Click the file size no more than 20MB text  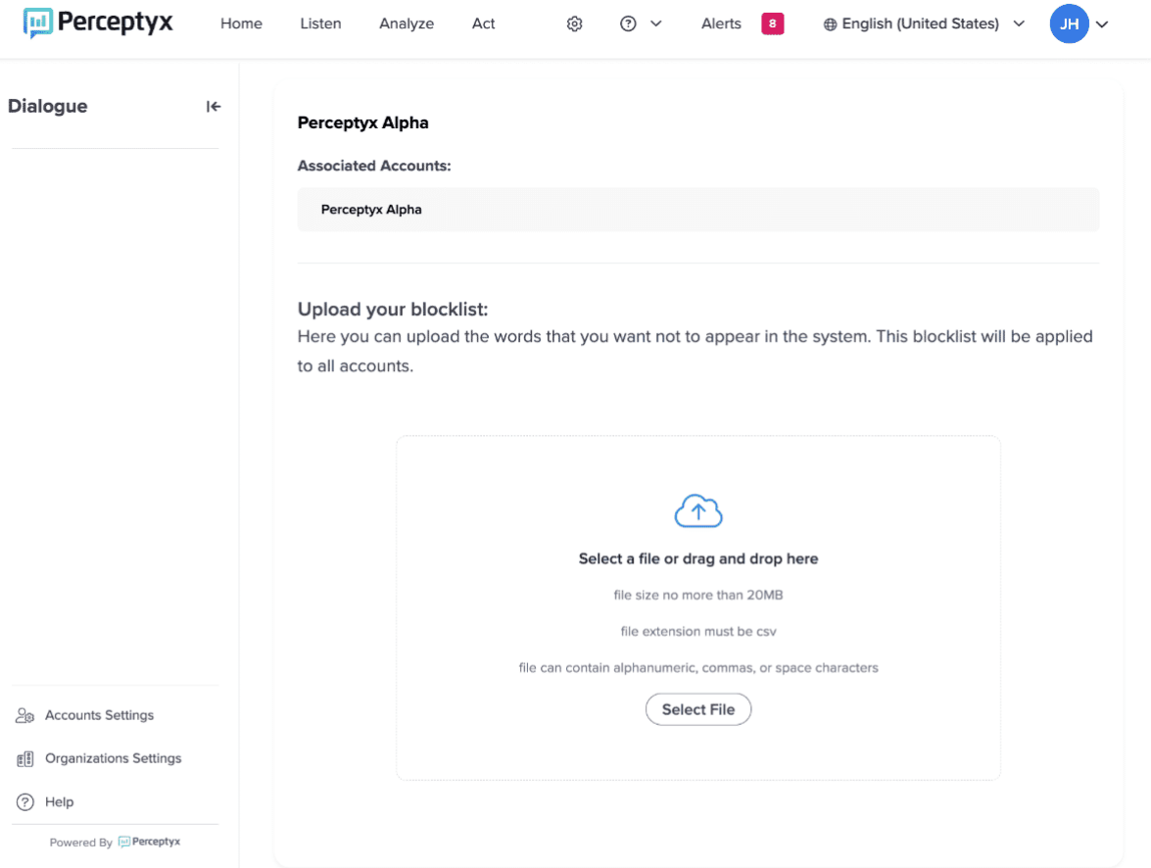tap(698, 595)
